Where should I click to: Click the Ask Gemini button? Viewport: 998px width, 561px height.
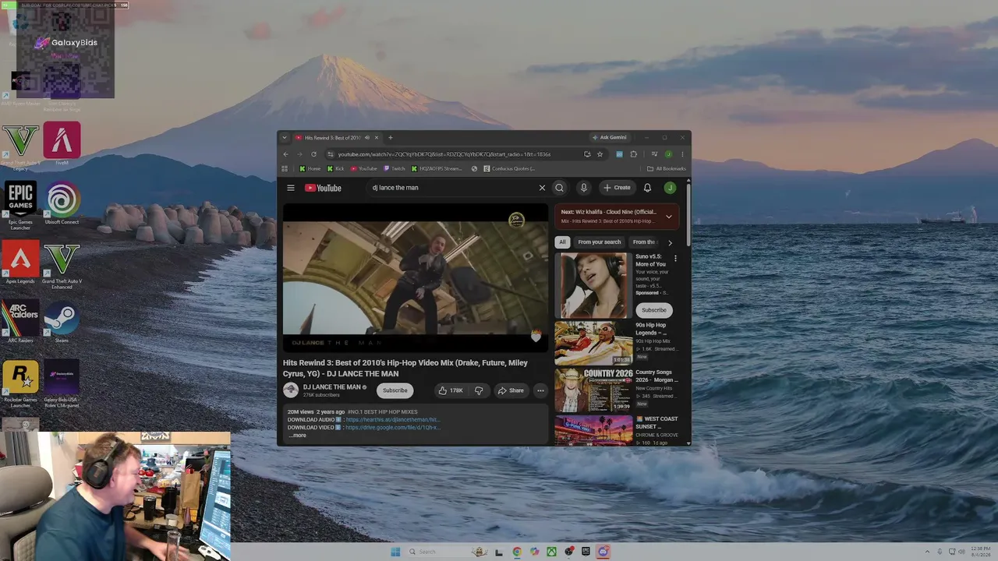609,138
